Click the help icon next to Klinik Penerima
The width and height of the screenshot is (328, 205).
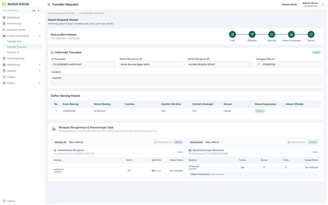point(140,59)
